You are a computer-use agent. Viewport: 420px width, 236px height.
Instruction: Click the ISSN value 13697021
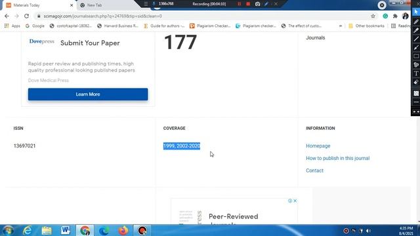coord(24,146)
